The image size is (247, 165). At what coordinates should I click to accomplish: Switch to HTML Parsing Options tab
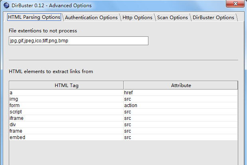point(34,17)
